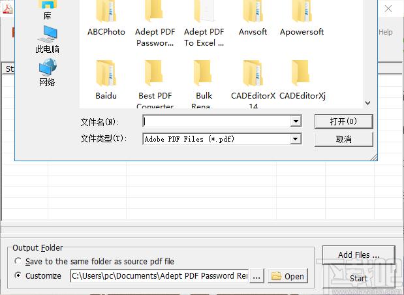Expand the 文件名 dropdown arrow
Screen dimensions: 404x295
(296, 121)
